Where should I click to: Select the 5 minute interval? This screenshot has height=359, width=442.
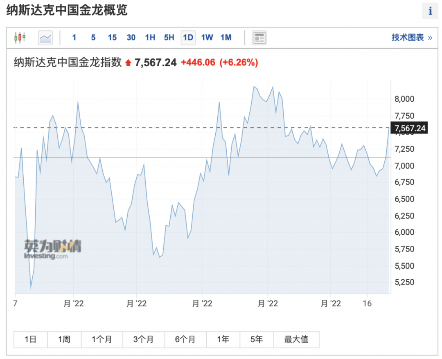click(x=93, y=38)
